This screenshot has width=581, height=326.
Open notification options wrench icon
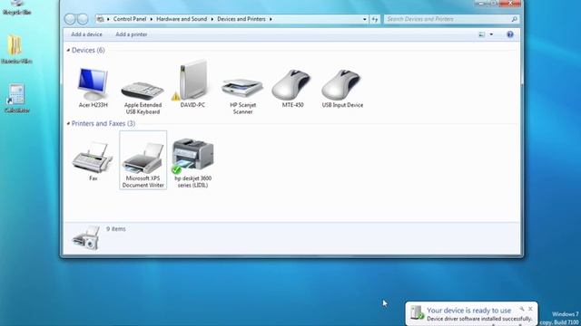522,309
